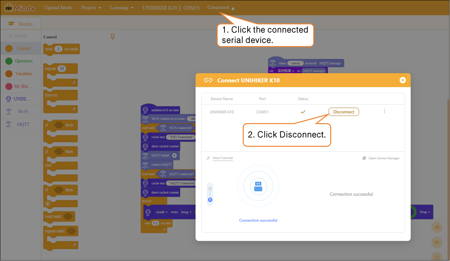Open the Project dropdown menu
This screenshot has width=450, height=261.
(91, 8)
